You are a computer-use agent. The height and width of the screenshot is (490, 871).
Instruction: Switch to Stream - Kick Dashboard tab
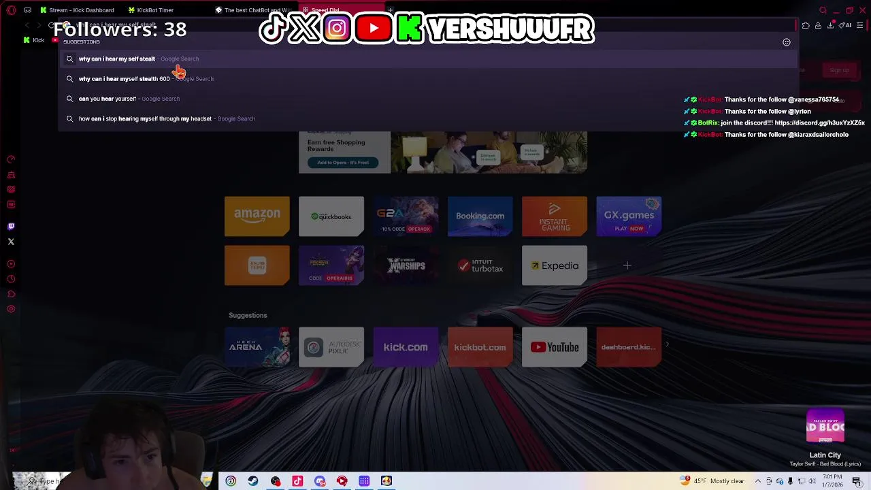pyautogui.click(x=77, y=10)
